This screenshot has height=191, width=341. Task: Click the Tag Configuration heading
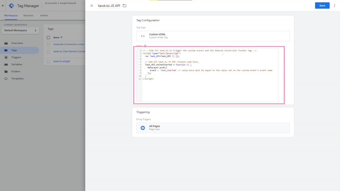tap(148, 20)
